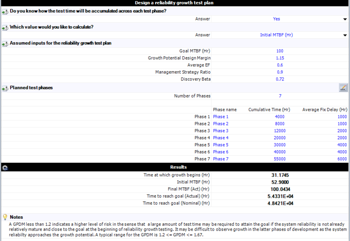Click Phase 7 average fix delay 6000
The height and width of the screenshot is (241, 350).
click(x=342, y=159)
